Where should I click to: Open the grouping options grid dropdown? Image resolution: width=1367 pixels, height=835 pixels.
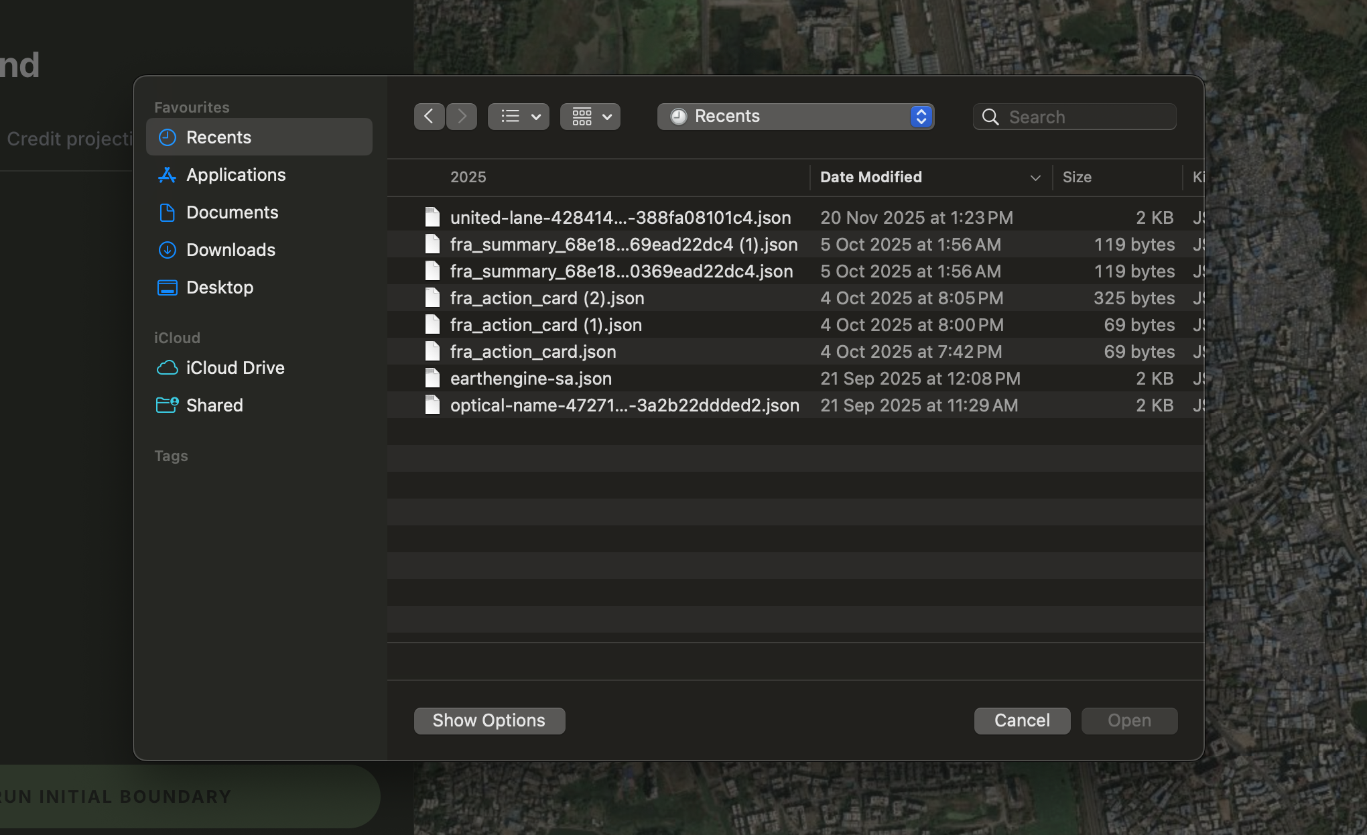(590, 117)
